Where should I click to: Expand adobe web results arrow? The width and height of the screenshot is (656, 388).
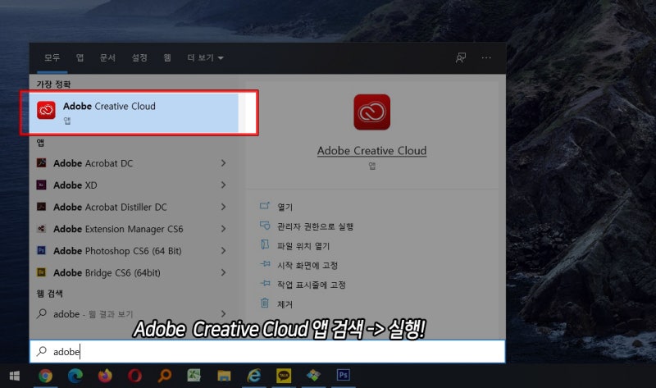pyautogui.click(x=223, y=313)
